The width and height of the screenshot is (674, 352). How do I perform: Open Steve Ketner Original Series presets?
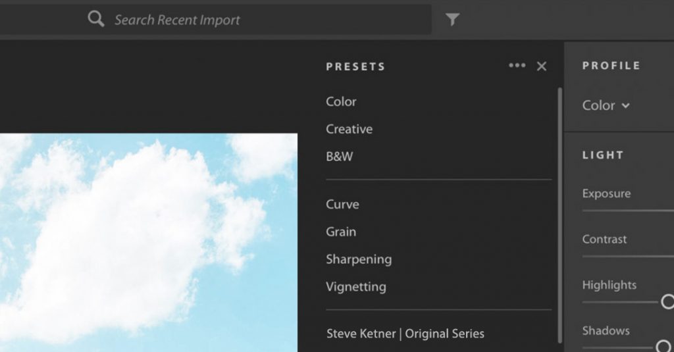pos(405,334)
